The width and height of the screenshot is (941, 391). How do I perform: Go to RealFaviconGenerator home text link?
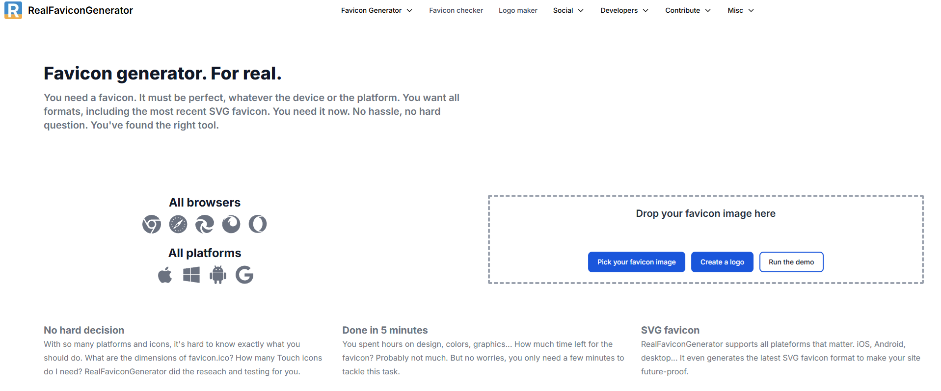tap(81, 10)
